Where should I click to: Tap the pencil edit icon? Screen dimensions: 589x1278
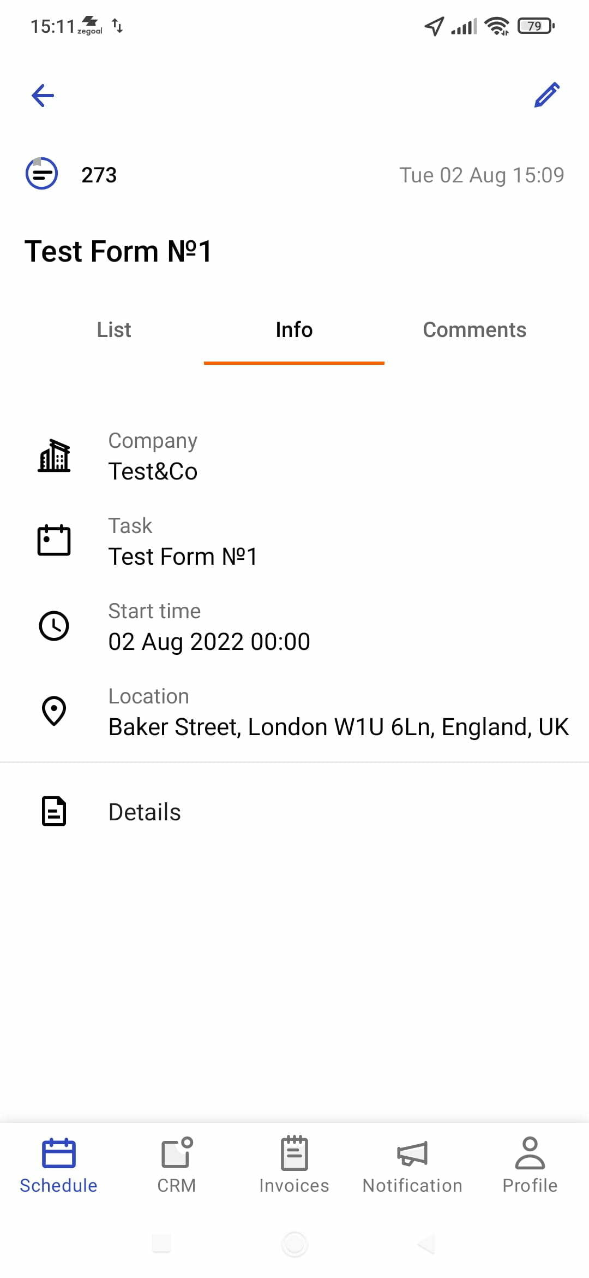pos(546,95)
